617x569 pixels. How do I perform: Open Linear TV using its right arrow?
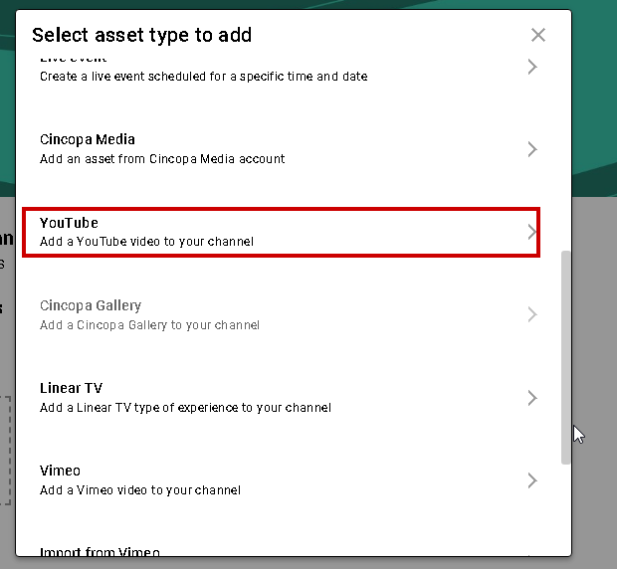coord(532,398)
